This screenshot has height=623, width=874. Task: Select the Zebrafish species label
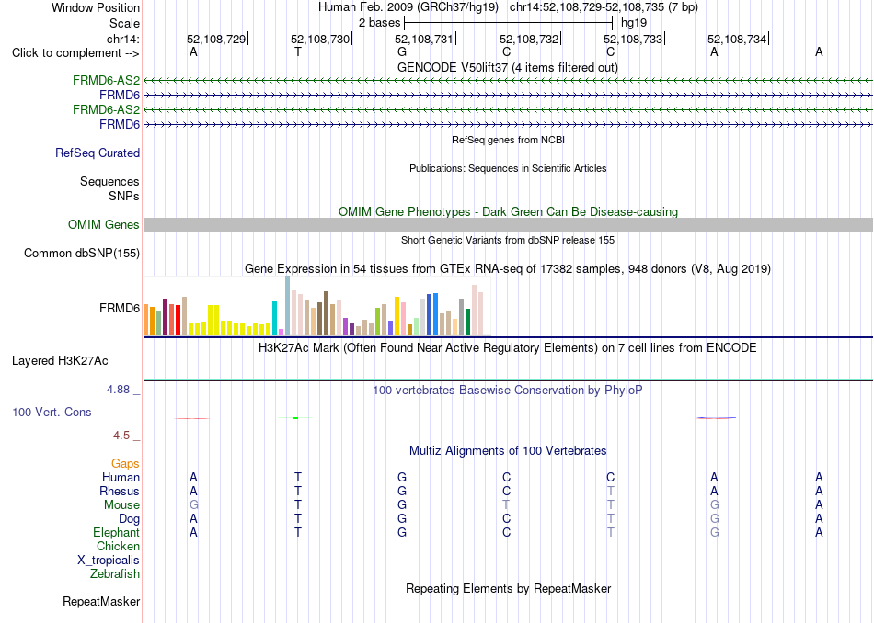coord(115,573)
